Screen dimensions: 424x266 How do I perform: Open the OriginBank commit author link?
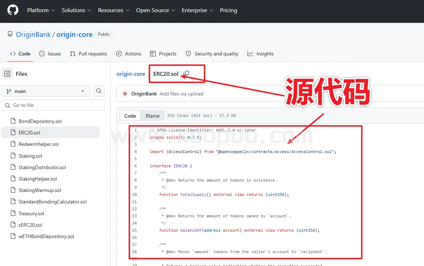pos(144,94)
